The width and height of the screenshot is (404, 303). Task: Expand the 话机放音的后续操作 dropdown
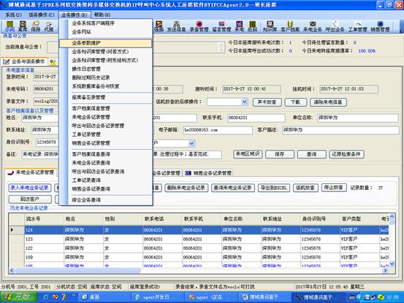tap(244, 102)
